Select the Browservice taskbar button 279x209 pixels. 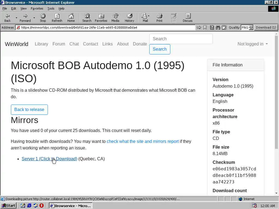(x=71, y=206)
